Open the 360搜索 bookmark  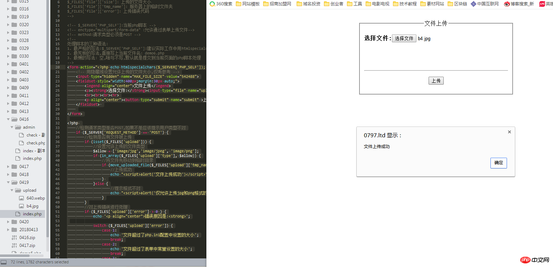(221, 4)
